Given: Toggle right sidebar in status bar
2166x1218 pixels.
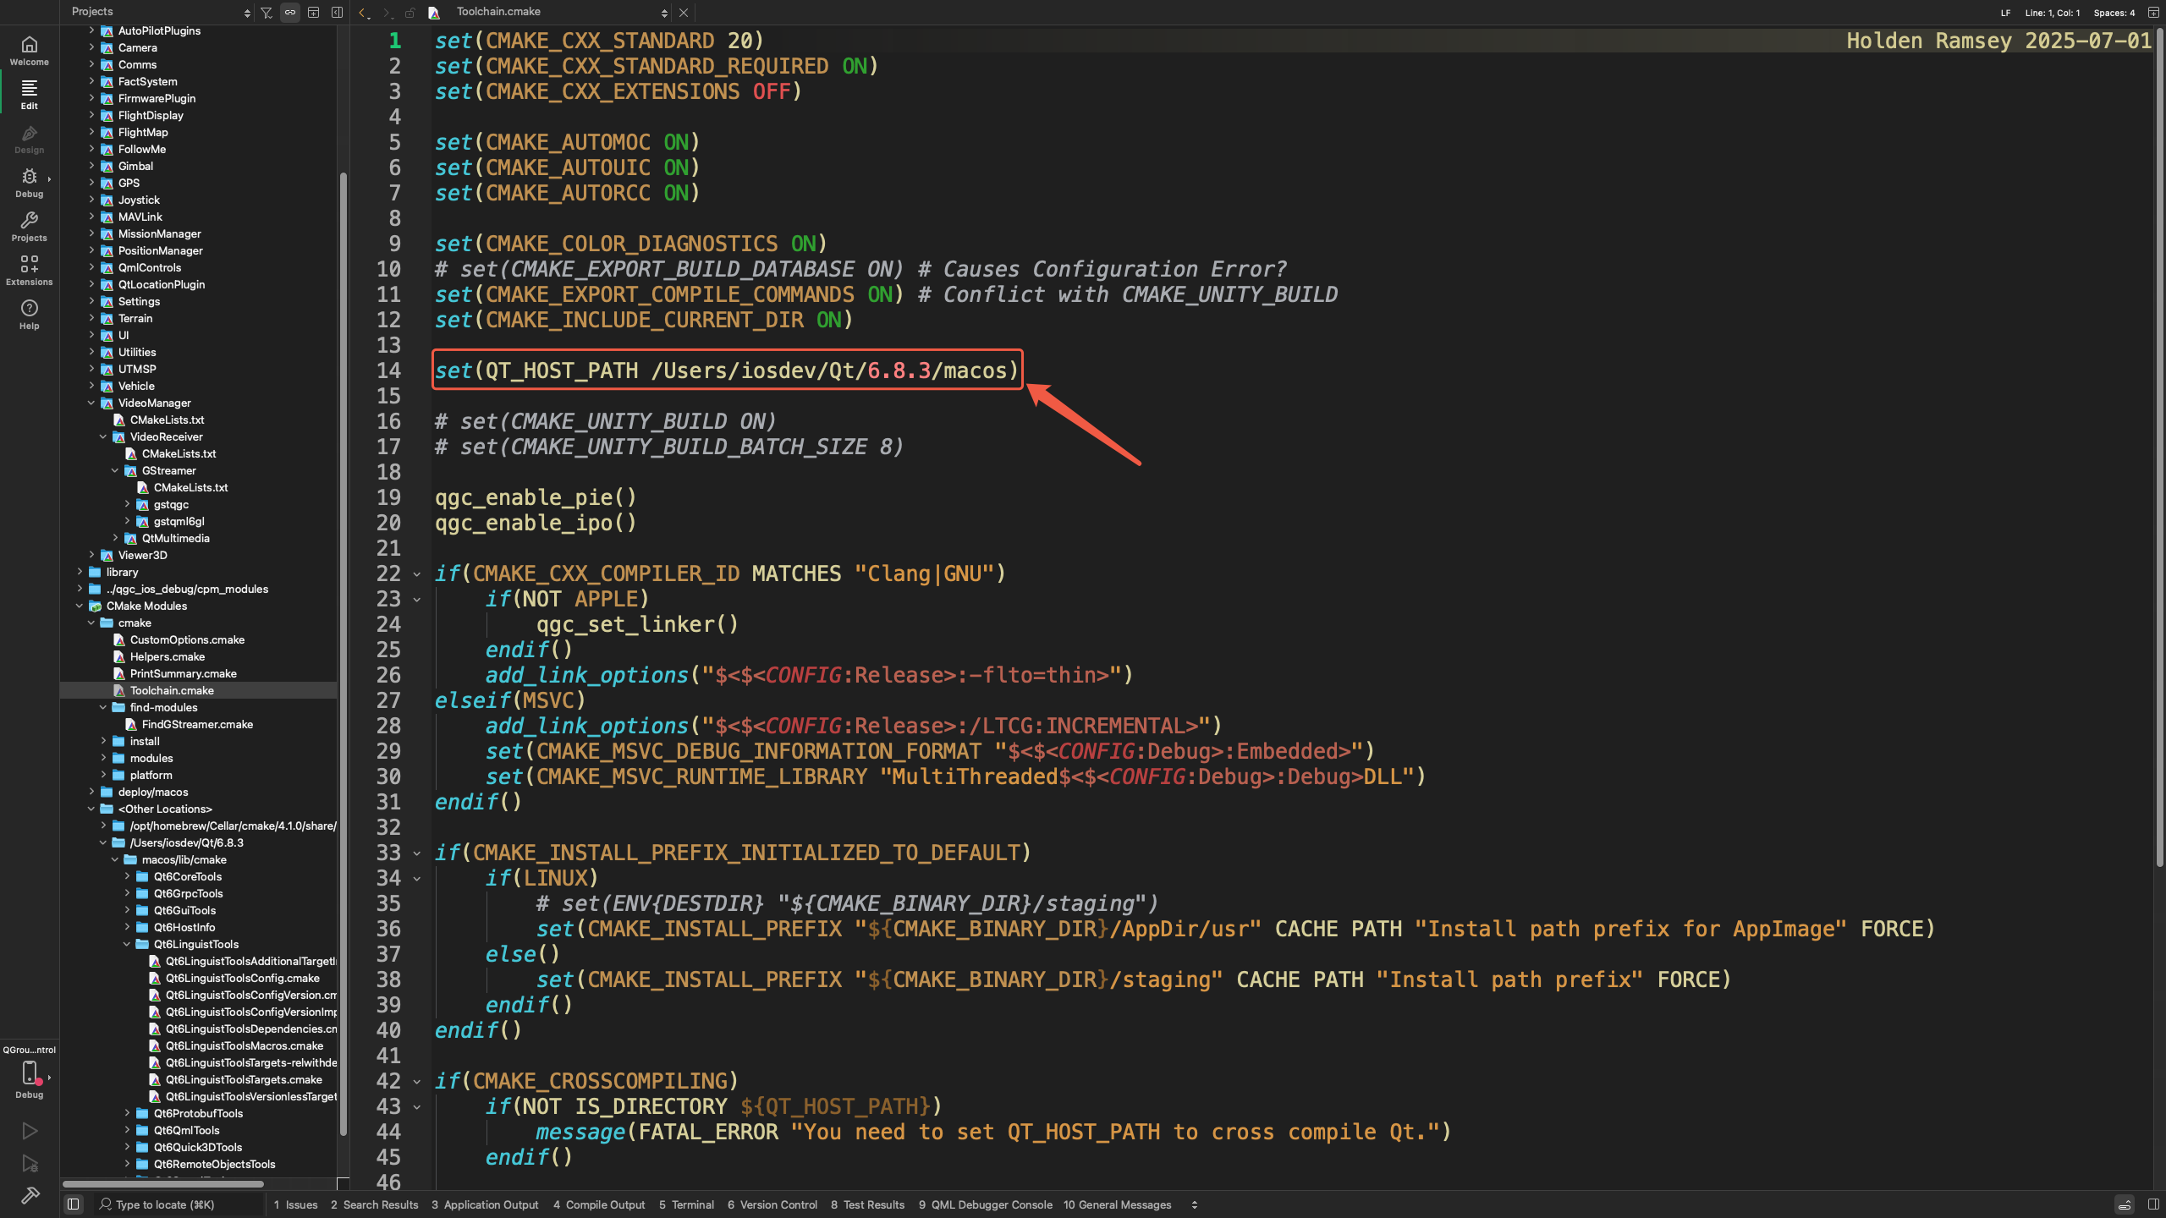Looking at the screenshot, I should (2154, 1204).
